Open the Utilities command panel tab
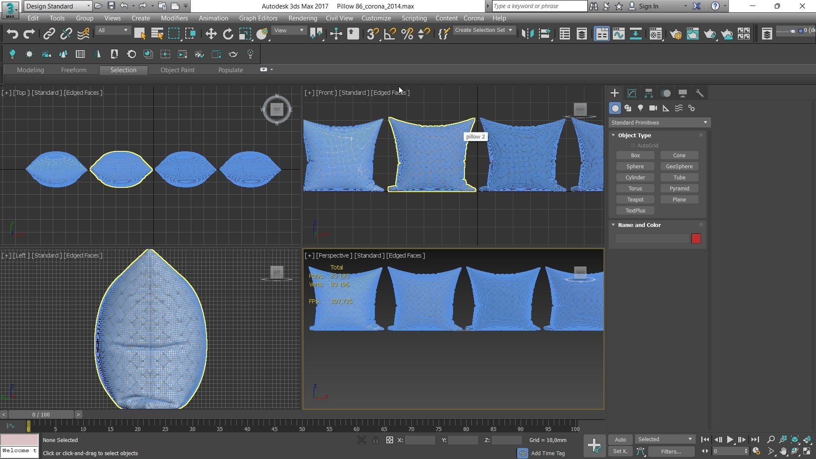The image size is (816, 459). pyautogui.click(x=700, y=93)
